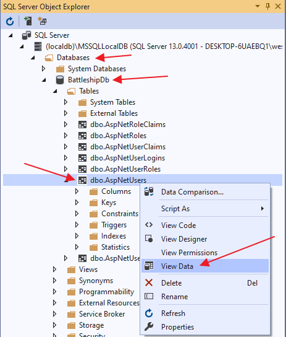
Task: Click the Tables folder icon
Action: click(71, 91)
